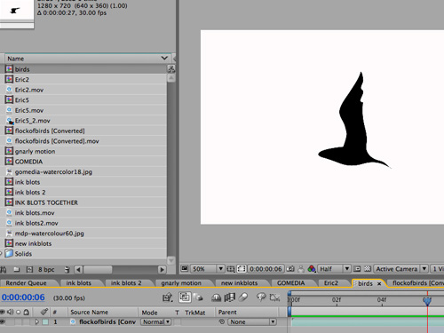Enable frame blending for timeline
The width and height of the screenshot is (444, 333).
(230, 297)
